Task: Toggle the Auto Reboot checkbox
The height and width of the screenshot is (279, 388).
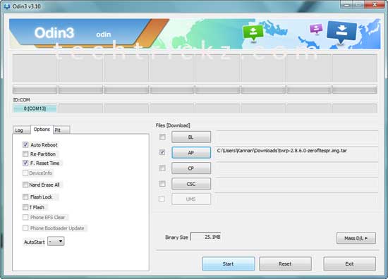Action: coord(25,145)
